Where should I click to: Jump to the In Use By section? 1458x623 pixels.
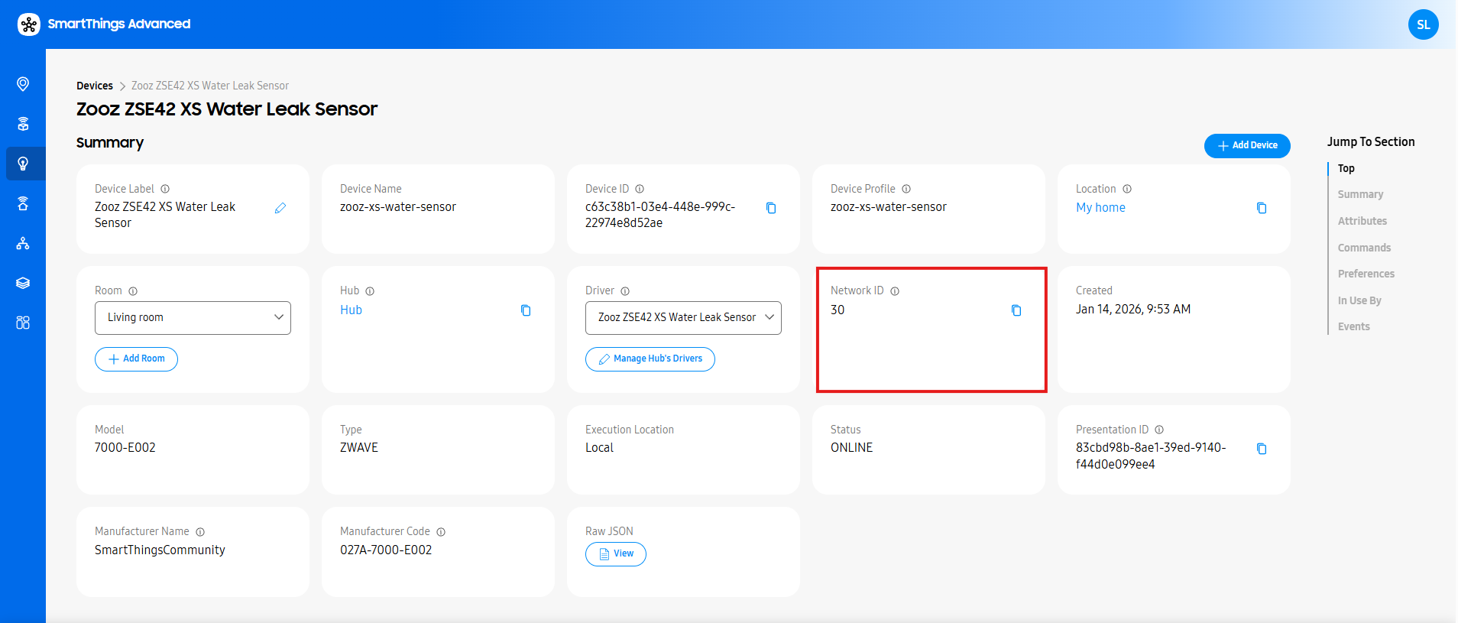pyautogui.click(x=1359, y=300)
